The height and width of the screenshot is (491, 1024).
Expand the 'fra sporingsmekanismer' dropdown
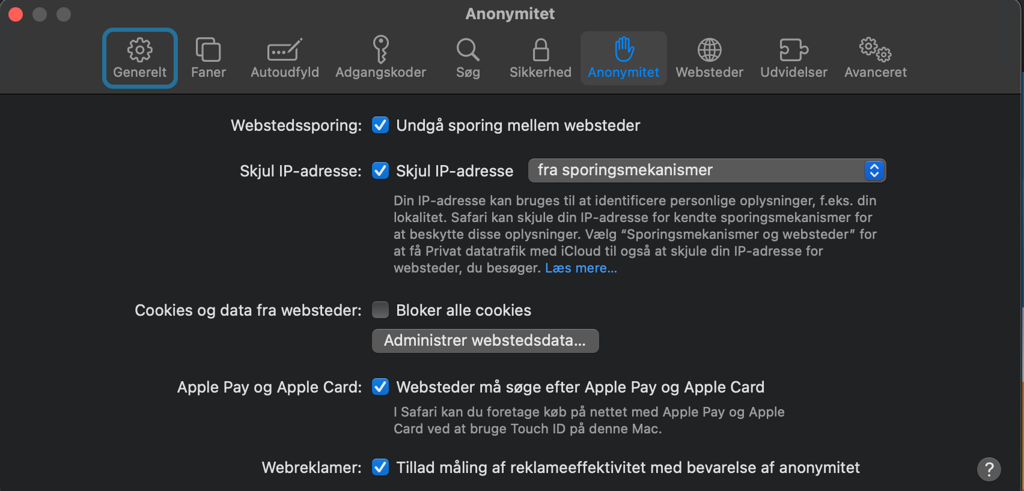click(707, 170)
